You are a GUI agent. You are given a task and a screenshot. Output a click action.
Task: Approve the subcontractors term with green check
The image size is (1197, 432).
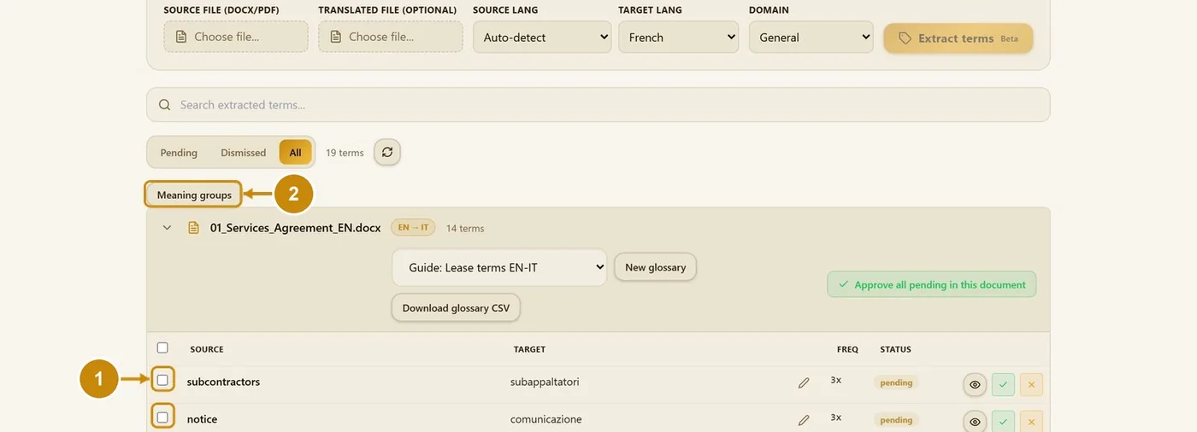[1003, 384]
